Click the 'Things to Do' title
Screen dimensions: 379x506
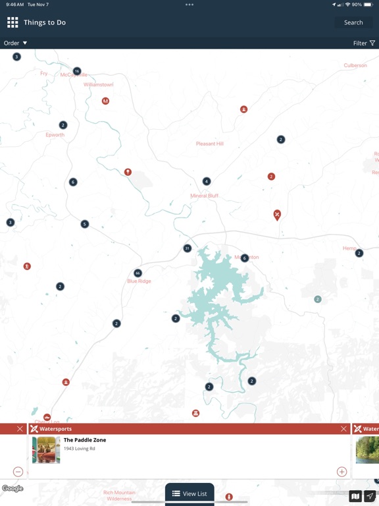(45, 22)
